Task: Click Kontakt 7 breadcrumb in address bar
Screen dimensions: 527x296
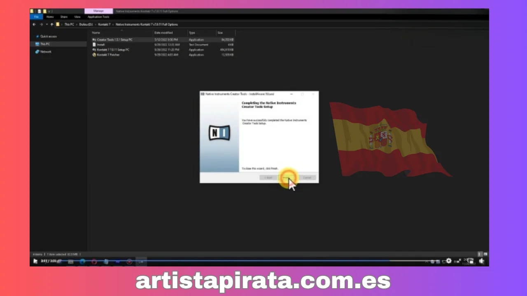Action: (104, 24)
